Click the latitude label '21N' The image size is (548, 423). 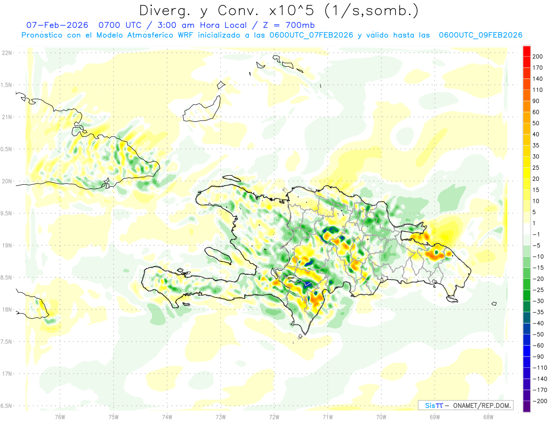point(7,117)
